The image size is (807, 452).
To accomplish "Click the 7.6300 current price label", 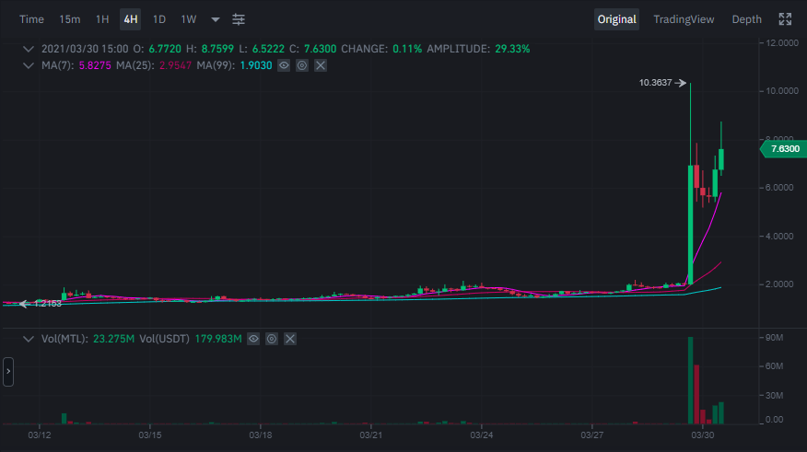I will coord(782,148).
